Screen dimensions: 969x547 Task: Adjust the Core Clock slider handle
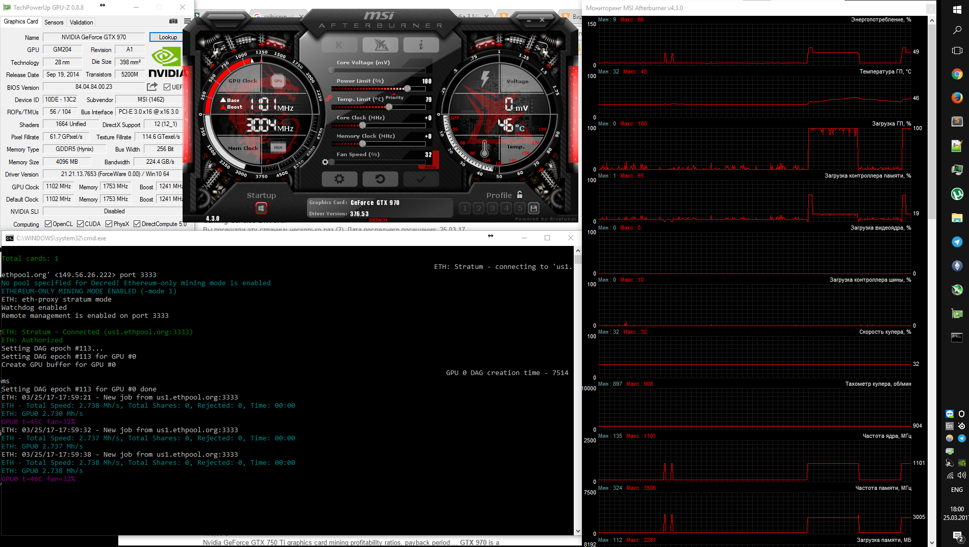pyautogui.click(x=363, y=126)
